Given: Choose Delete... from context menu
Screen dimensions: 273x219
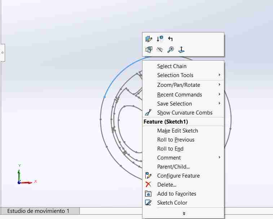Looking at the screenshot, I should coord(183,185).
